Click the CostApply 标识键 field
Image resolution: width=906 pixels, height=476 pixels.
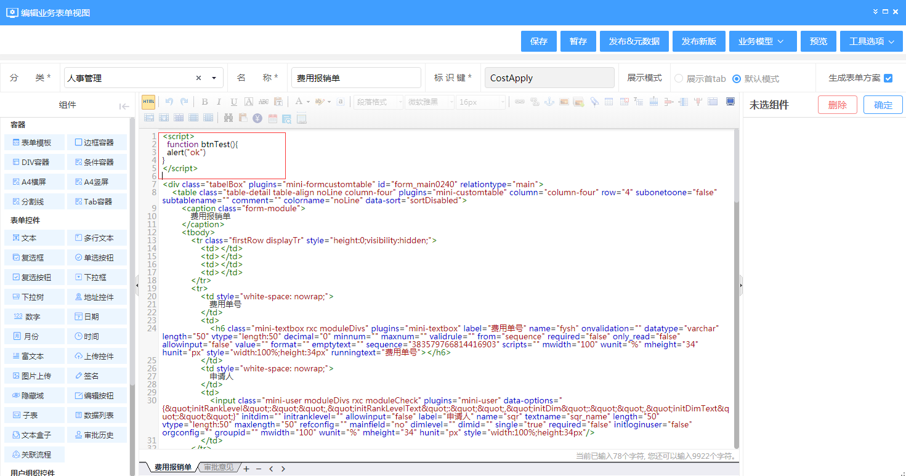(549, 78)
